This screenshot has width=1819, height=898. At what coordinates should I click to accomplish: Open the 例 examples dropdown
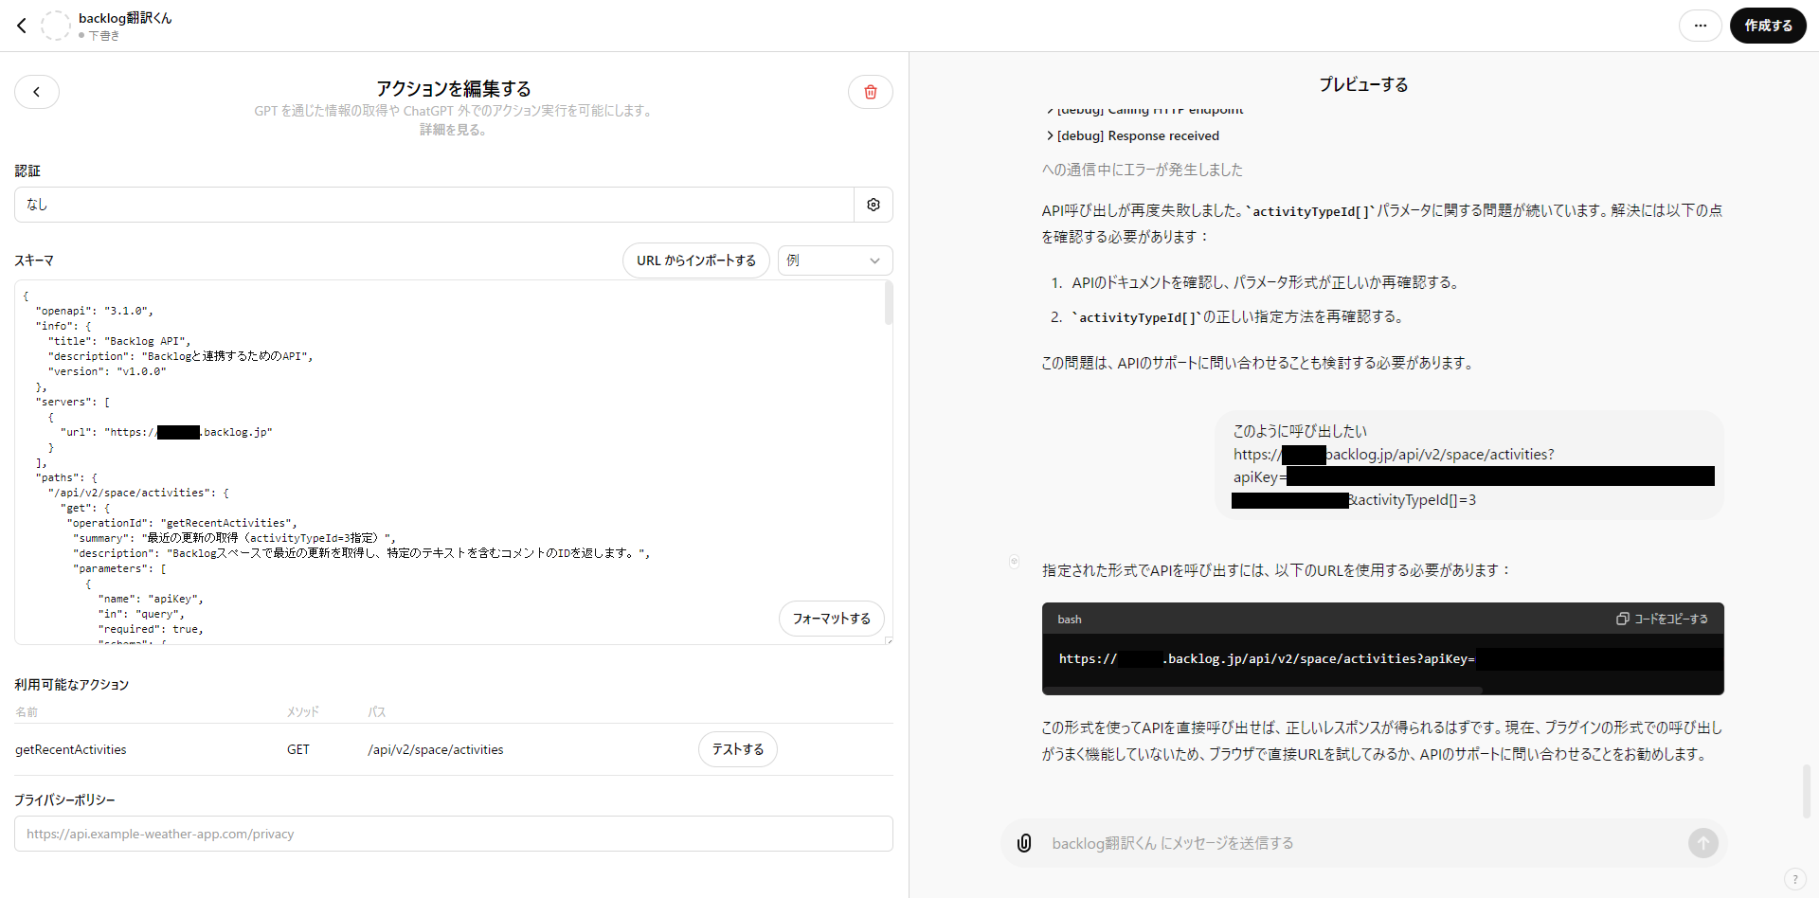[x=835, y=260]
